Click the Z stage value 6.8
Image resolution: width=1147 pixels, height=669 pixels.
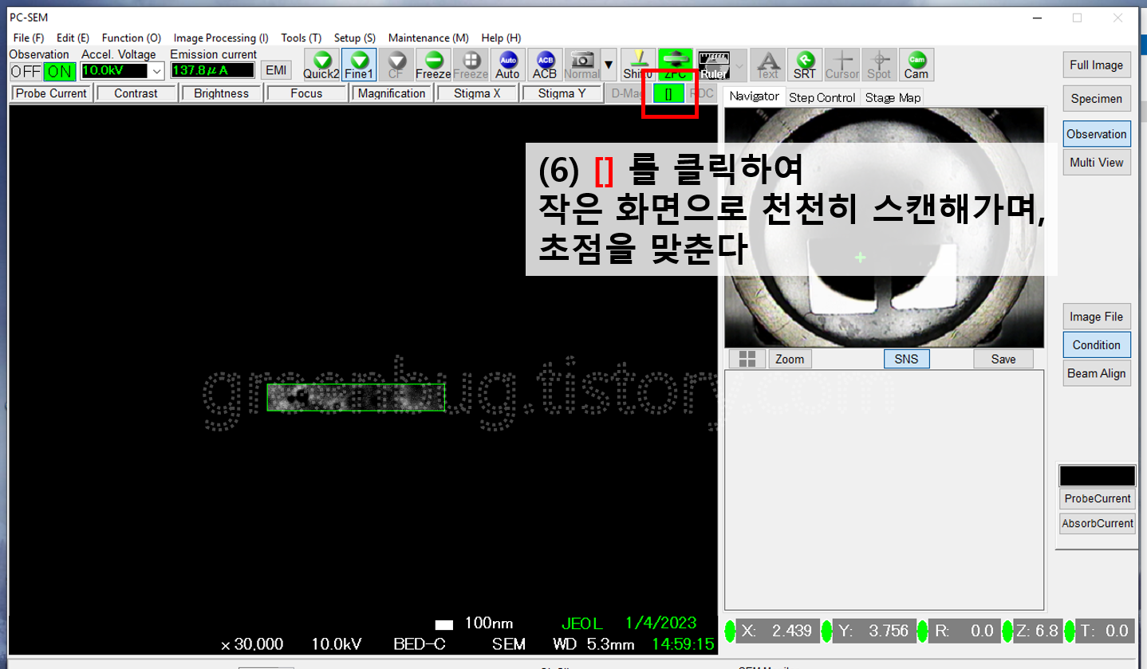1047,631
